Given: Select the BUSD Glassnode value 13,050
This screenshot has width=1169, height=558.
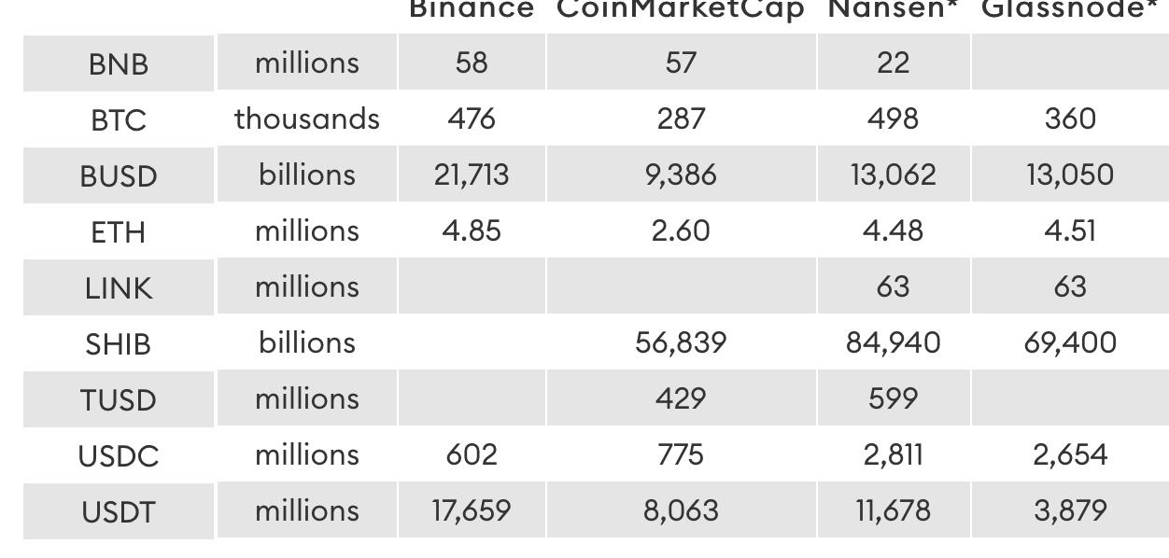Looking at the screenshot, I should pos(1070,174).
